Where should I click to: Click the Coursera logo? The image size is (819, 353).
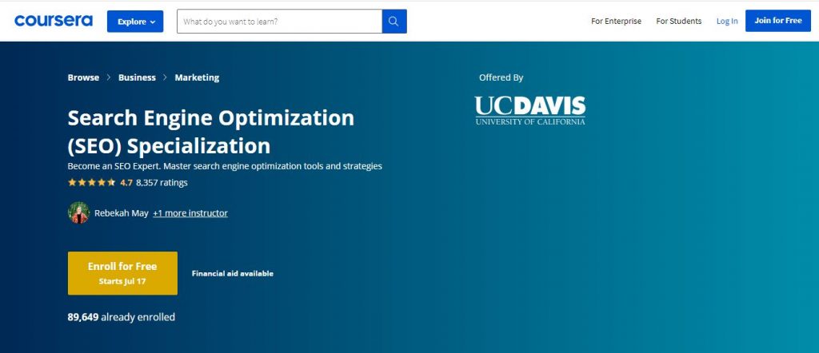tap(53, 21)
